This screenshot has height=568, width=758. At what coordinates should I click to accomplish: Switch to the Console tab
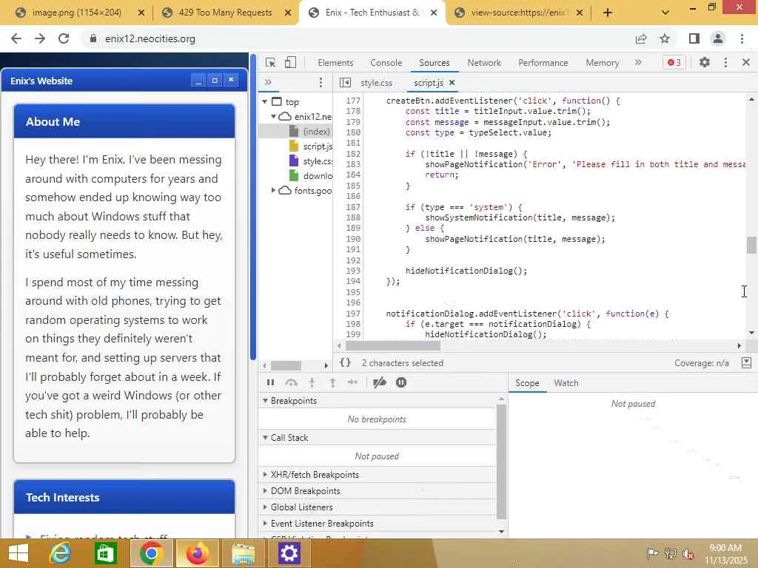point(386,63)
